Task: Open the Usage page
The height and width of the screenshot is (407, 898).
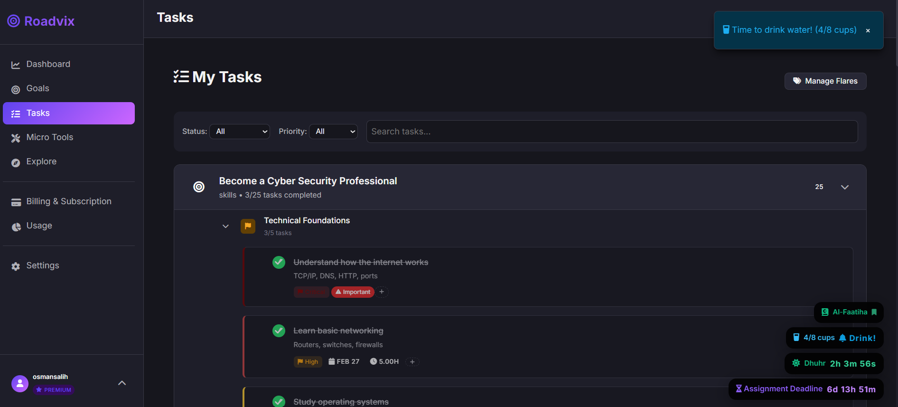Action: pos(69,226)
